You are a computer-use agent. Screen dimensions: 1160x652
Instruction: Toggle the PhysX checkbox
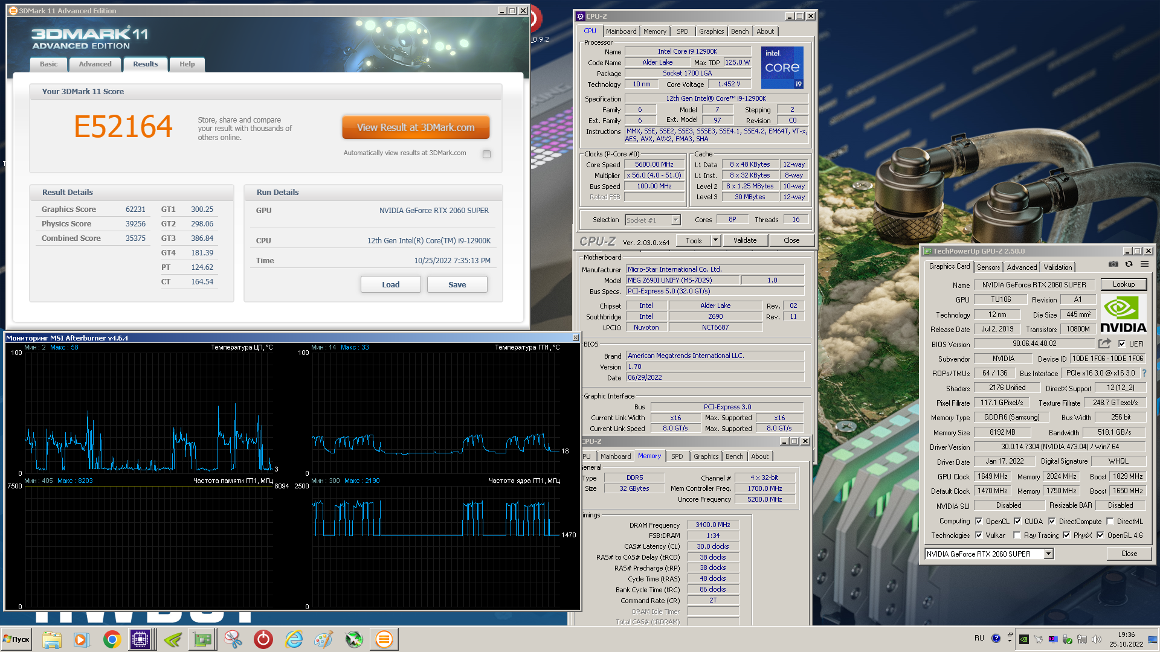pyautogui.click(x=1066, y=535)
